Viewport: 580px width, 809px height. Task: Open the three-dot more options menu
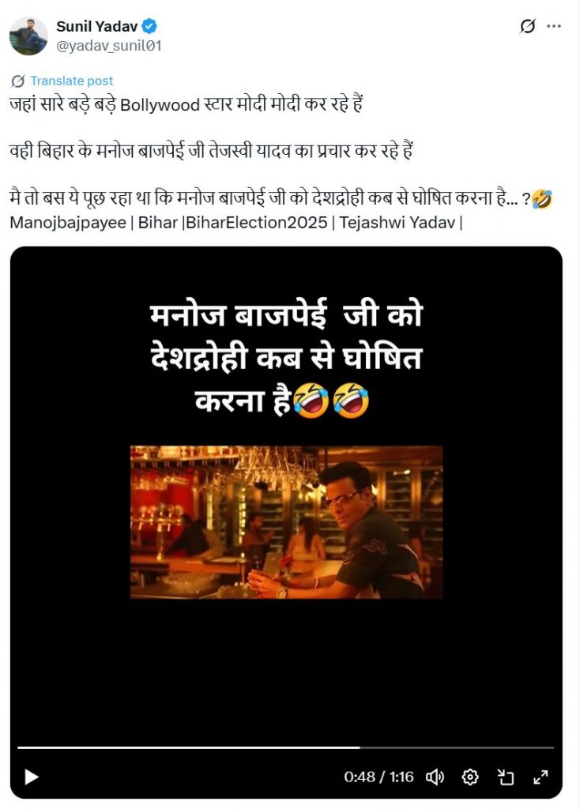click(x=554, y=26)
